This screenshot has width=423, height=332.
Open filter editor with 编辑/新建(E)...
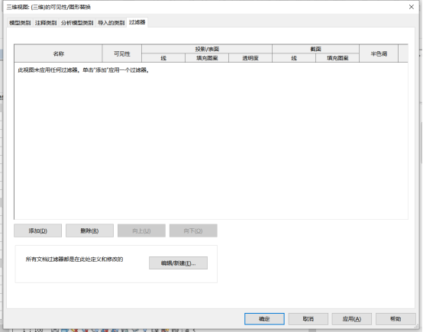coord(179,263)
